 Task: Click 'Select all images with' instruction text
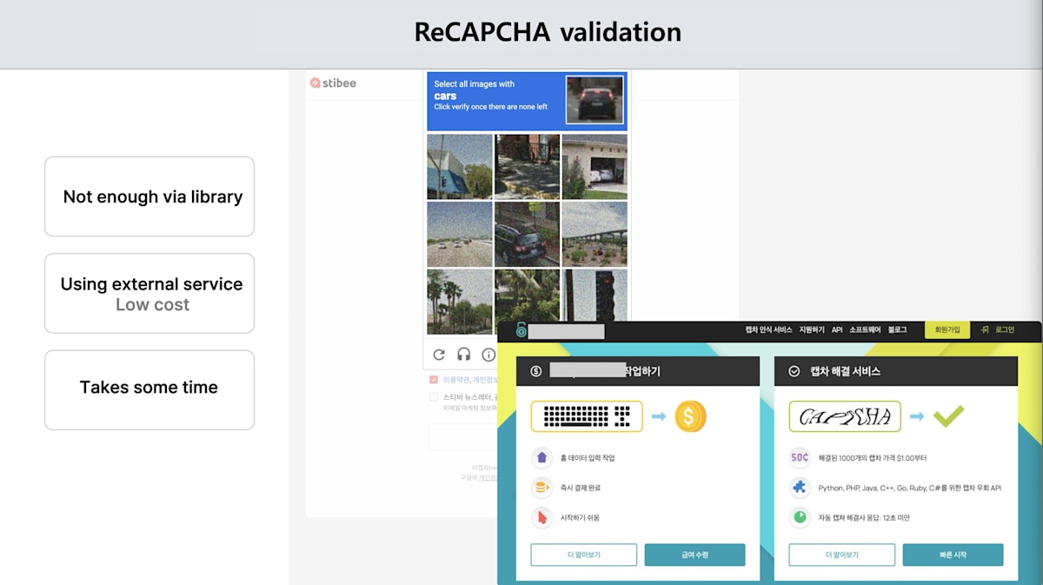[475, 84]
